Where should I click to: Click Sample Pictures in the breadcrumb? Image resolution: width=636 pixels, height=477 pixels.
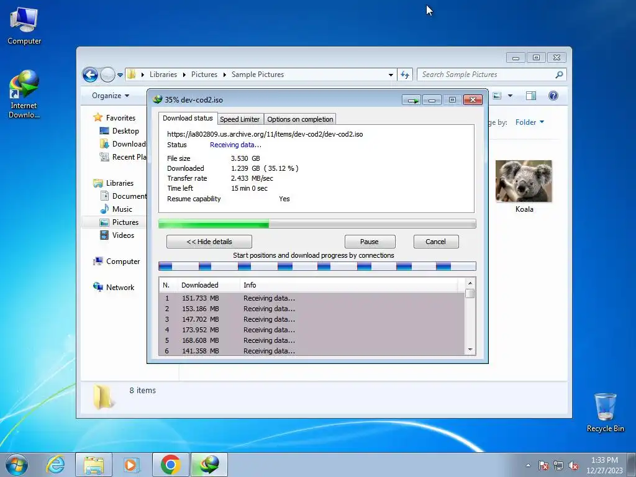258,75
